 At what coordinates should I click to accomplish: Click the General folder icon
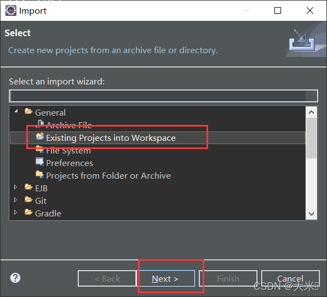click(x=28, y=111)
